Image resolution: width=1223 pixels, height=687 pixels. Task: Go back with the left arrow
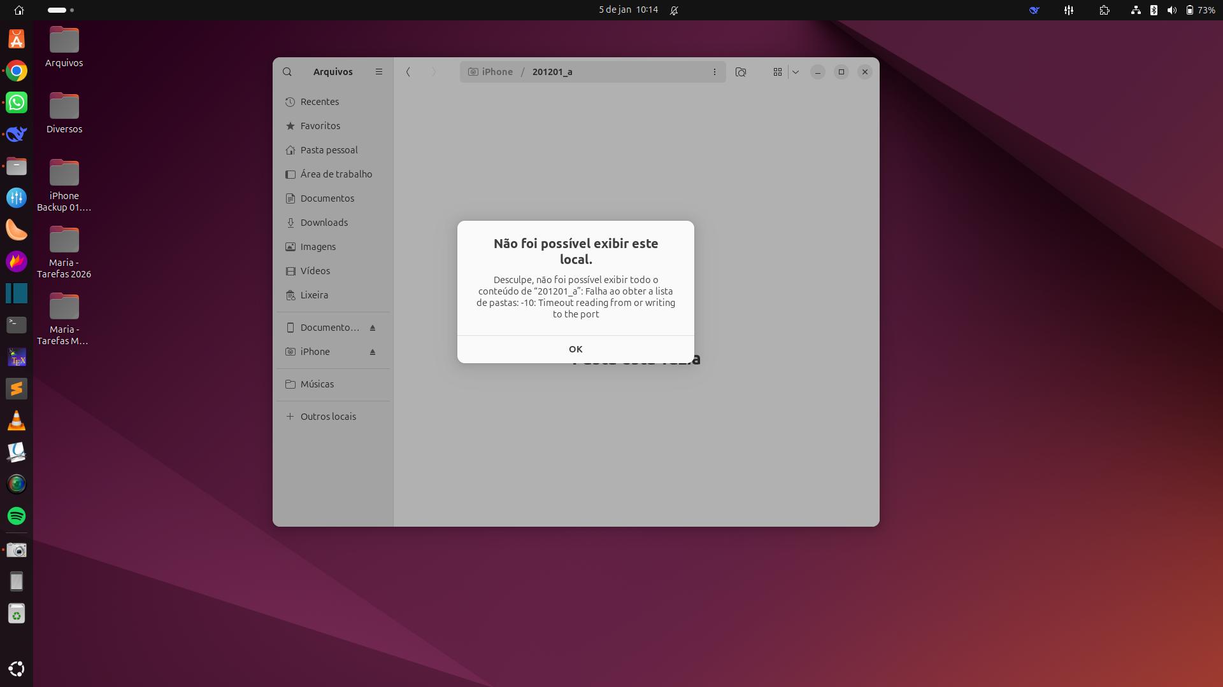[x=408, y=72]
